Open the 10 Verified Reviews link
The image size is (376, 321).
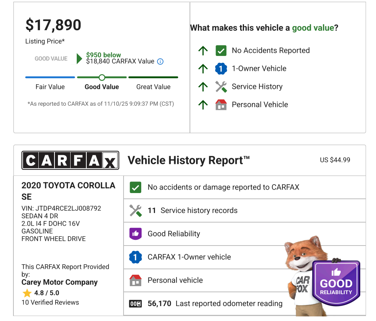[x=50, y=303]
